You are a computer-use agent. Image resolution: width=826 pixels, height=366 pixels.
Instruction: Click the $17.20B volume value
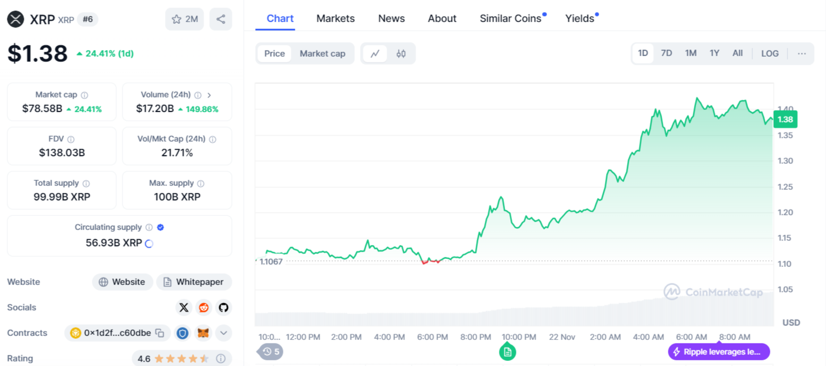pyautogui.click(x=155, y=109)
